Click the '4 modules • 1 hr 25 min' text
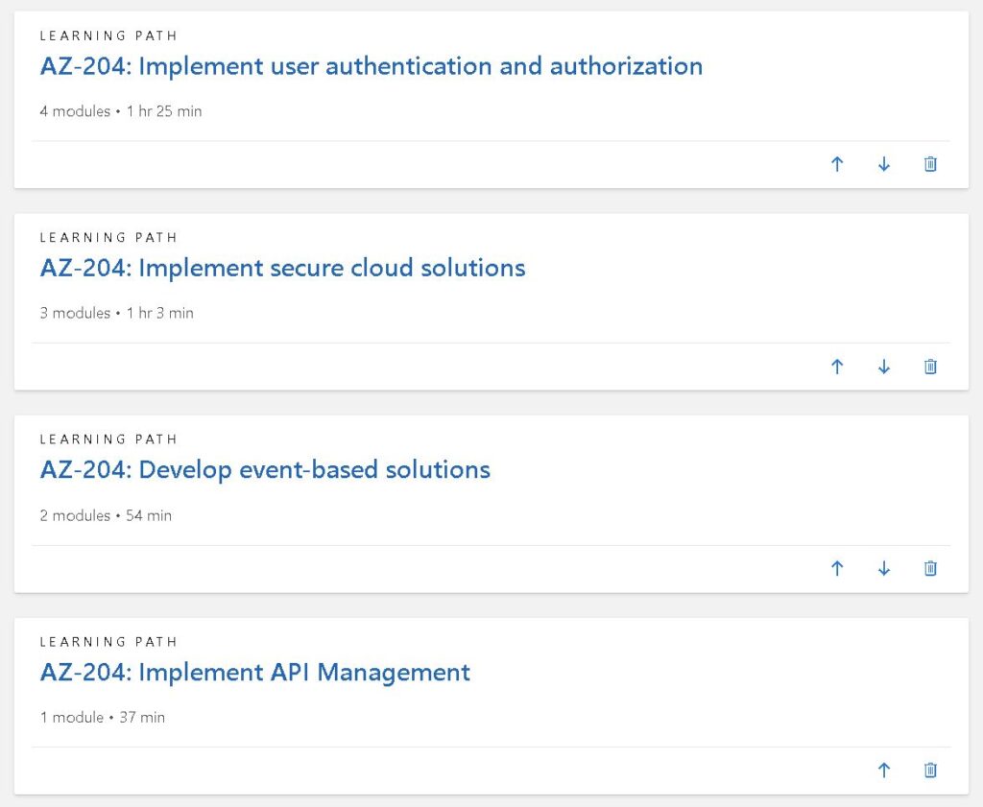 pyautogui.click(x=121, y=111)
